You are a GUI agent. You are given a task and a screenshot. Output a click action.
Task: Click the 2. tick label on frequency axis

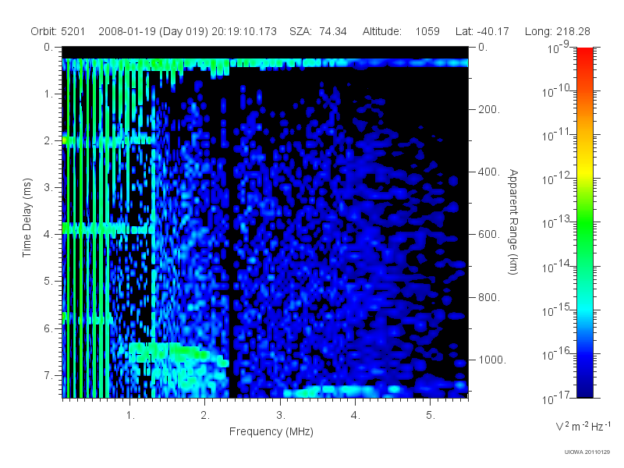[x=205, y=415]
